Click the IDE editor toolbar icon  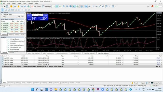click(15, 6)
